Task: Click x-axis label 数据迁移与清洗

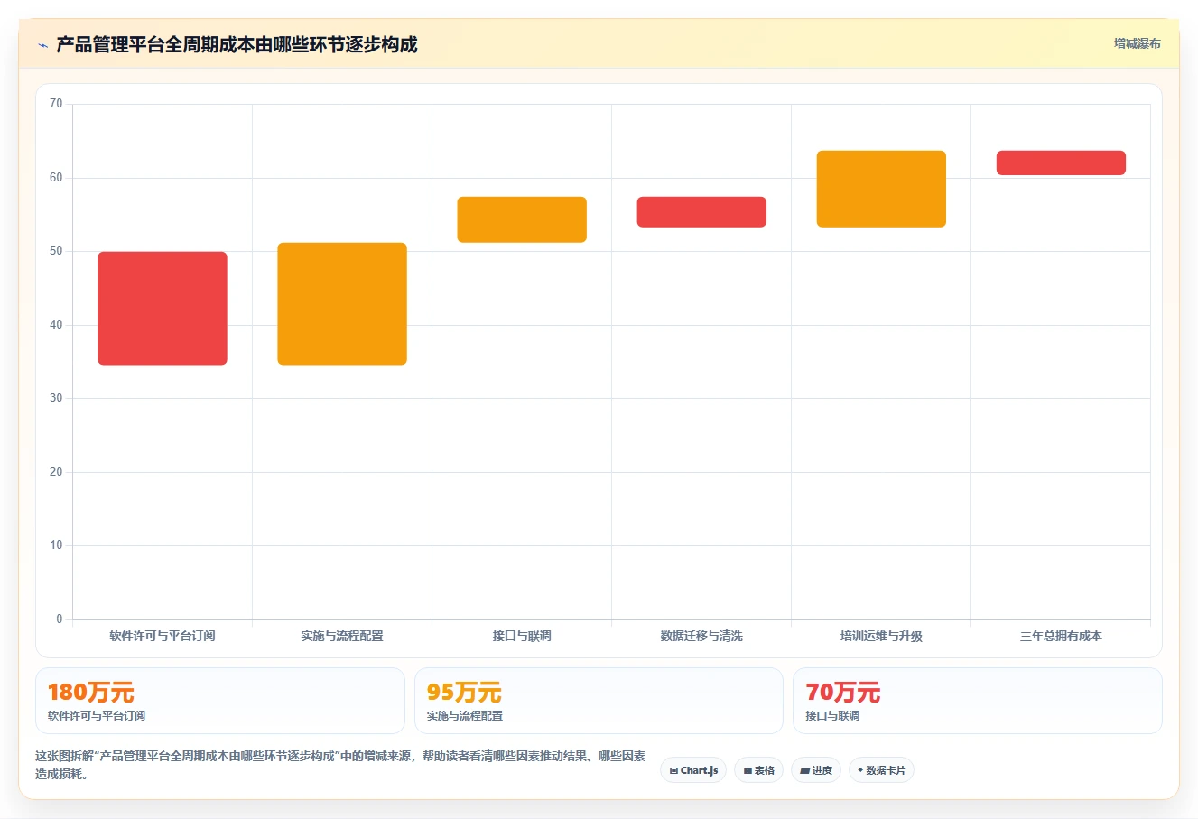Action: click(x=701, y=636)
